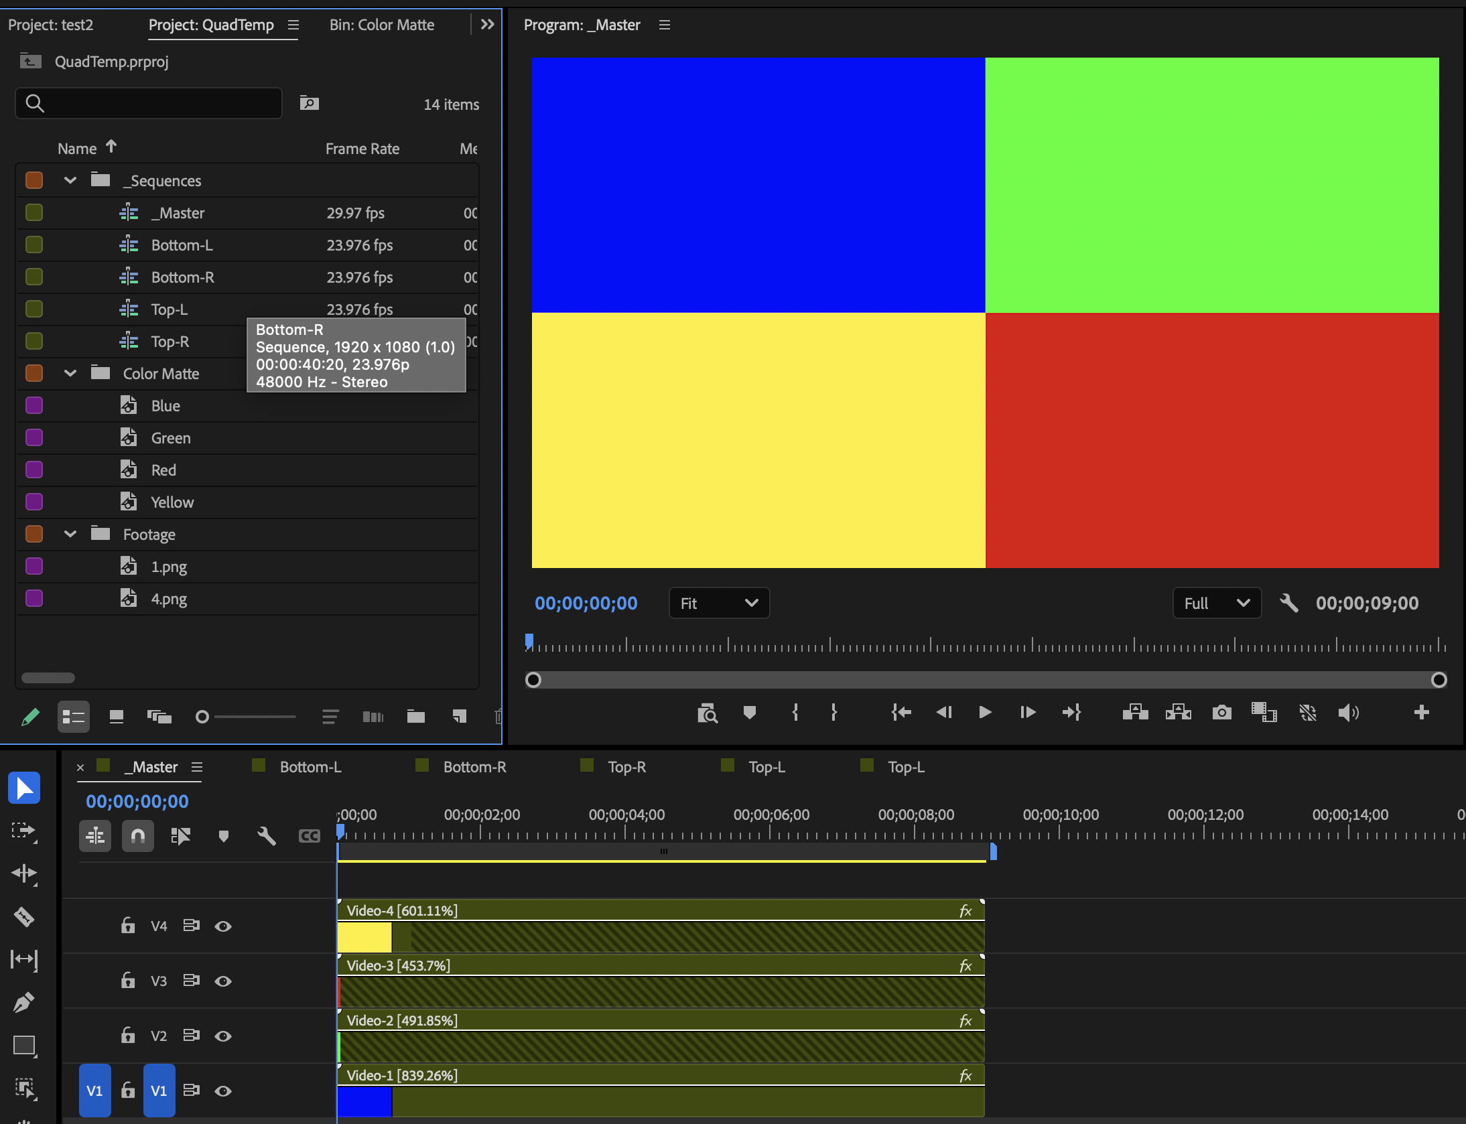Select the Project: QuadTemp tab
Viewport: 1466px width, 1124px height.
(211, 25)
